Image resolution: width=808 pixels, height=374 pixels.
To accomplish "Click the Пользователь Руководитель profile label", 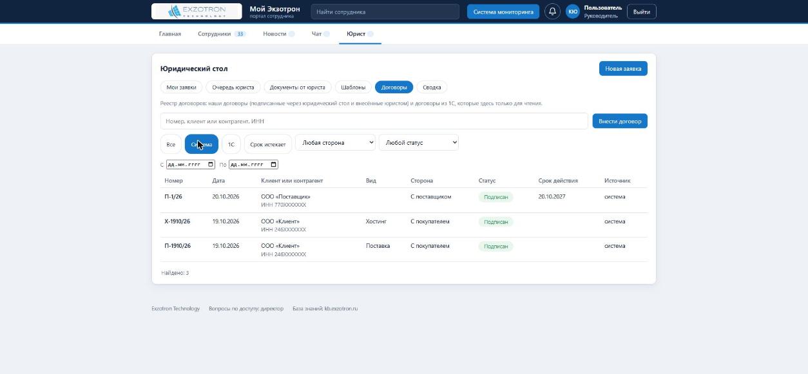I will pyautogui.click(x=603, y=12).
